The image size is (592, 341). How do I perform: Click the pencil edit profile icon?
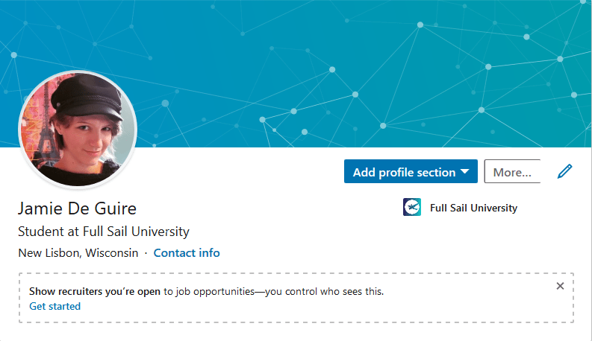point(565,172)
